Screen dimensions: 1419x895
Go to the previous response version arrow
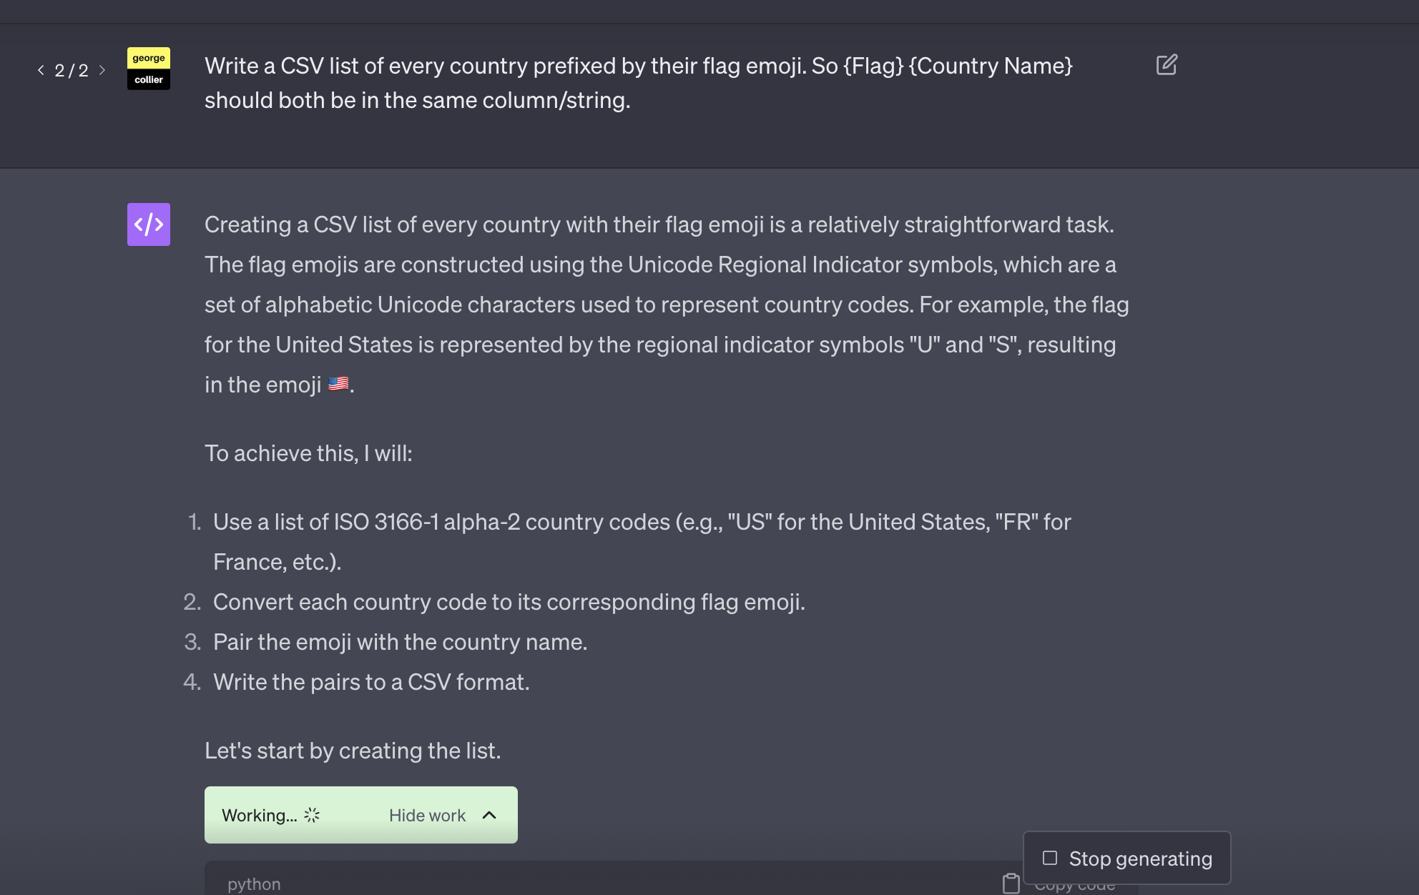41,70
